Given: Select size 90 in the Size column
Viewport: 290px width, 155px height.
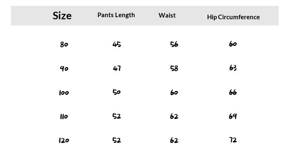Looking at the screenshot, I should 64,69.
